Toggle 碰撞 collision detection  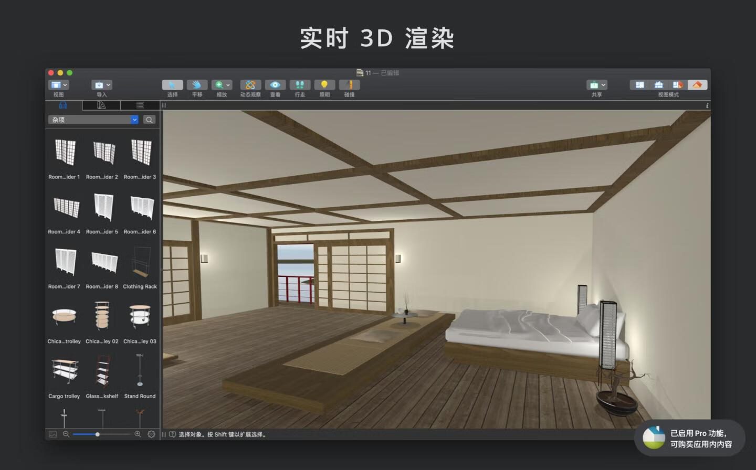coord(349,85)
